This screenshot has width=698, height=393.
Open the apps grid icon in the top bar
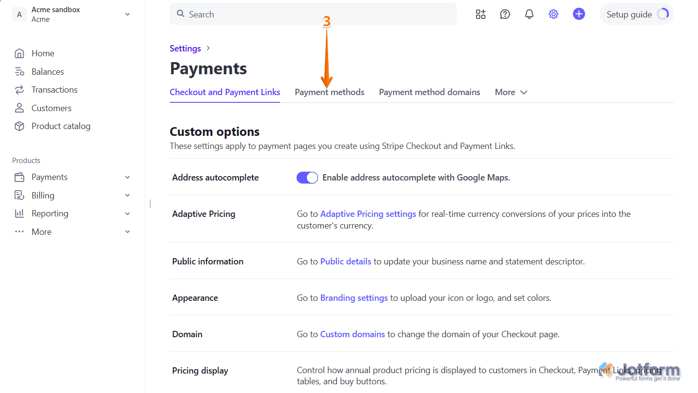(x=480, y=14)
